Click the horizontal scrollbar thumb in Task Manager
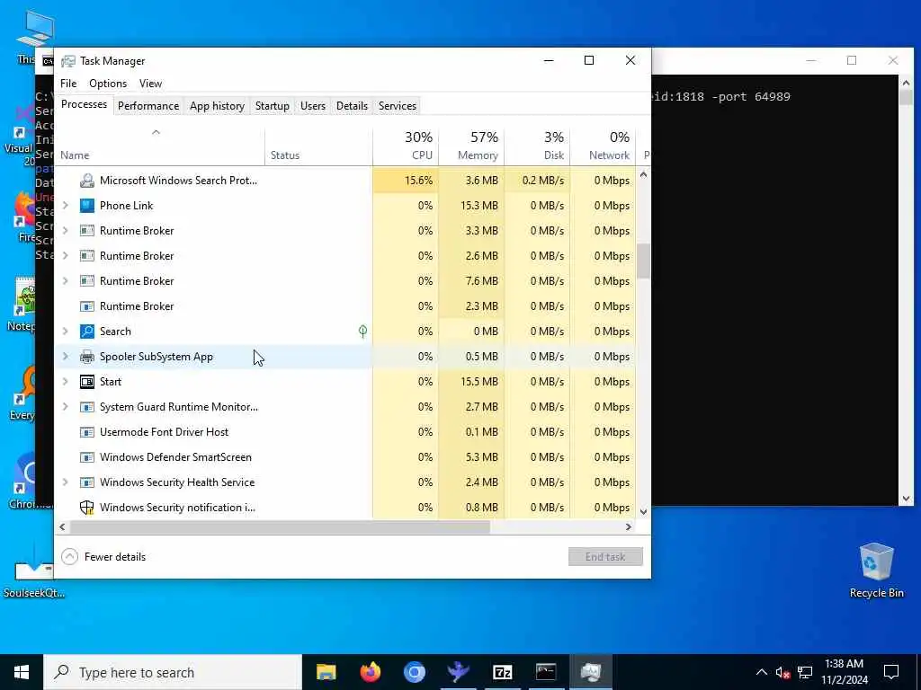 [x=281, y=526]
